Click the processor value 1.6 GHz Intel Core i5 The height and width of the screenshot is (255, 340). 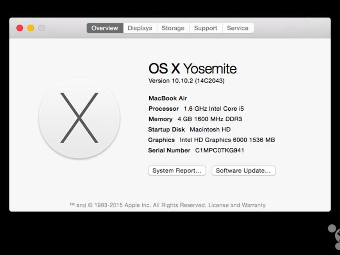coord(214,109)
